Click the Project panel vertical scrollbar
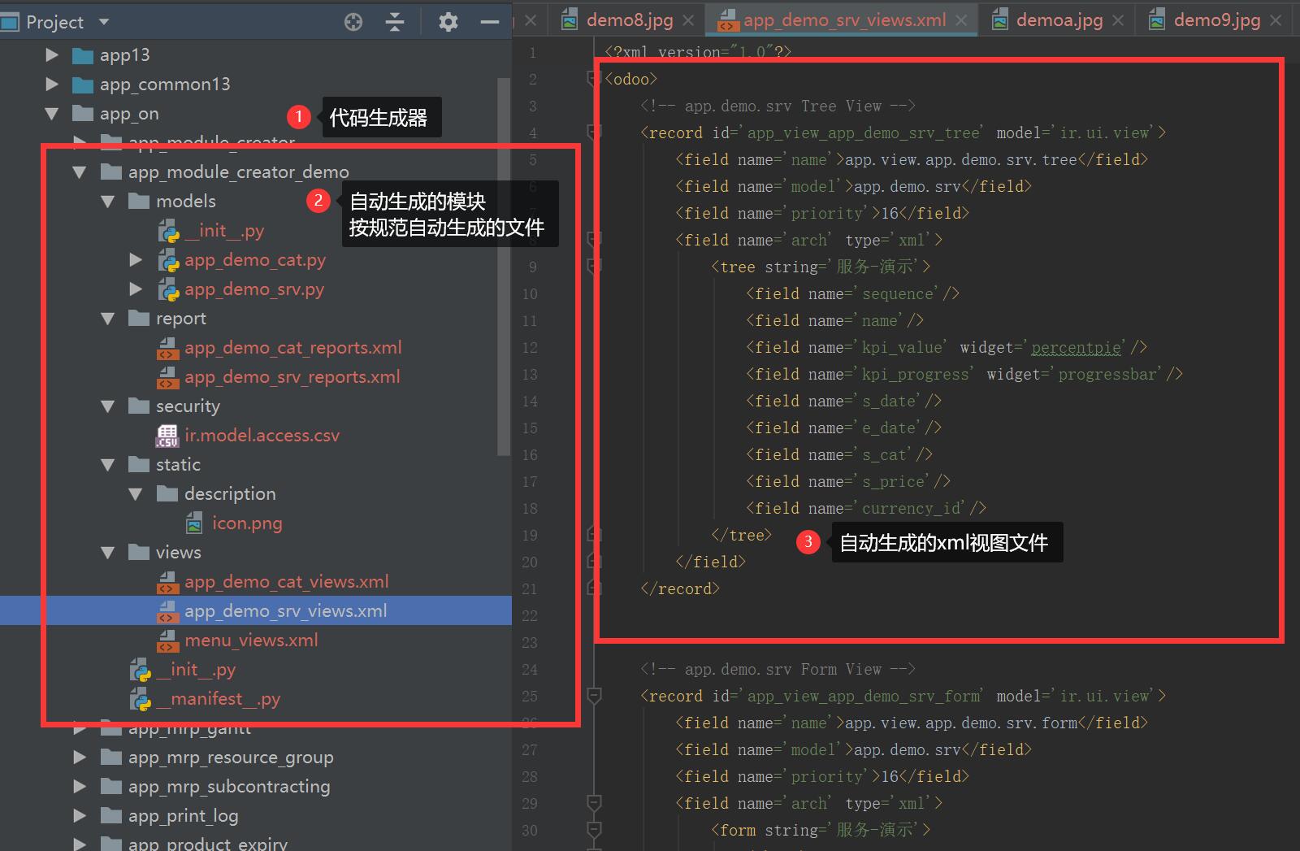This screenshot has width=1300, height=851. pyautogui.click(x=503, y=268)
